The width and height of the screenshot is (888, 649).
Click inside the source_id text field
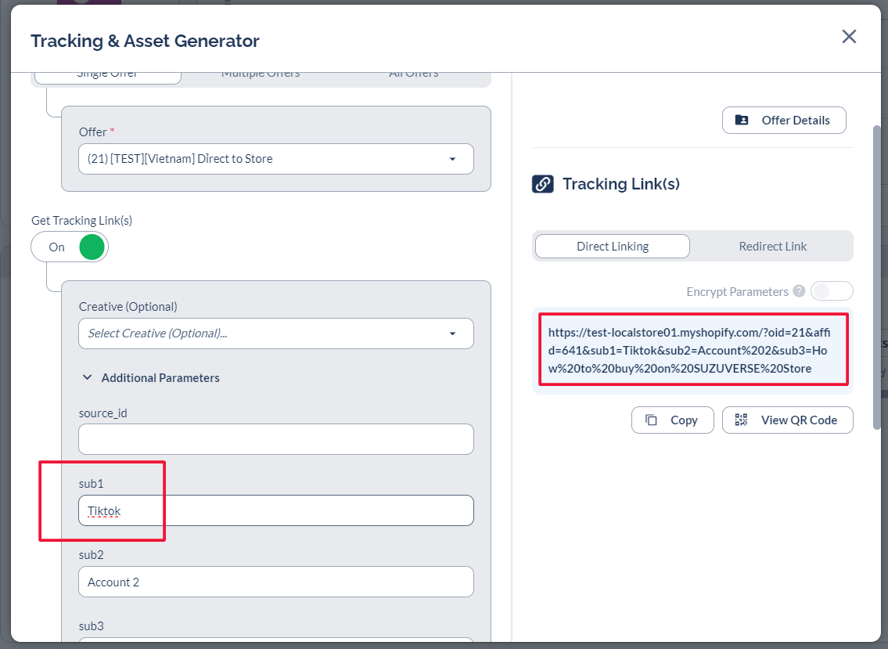tap(276, 439)
